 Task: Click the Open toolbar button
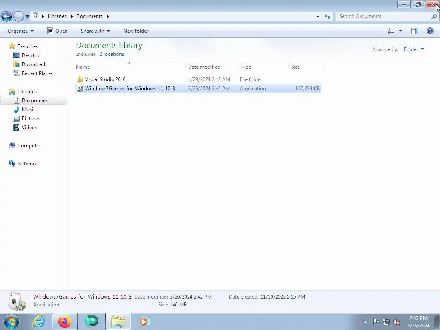click(x=58, y=31)
